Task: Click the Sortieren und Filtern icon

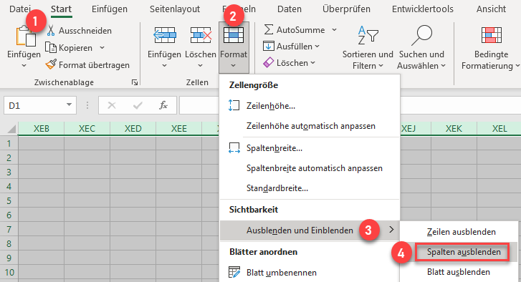Action: 368,35
